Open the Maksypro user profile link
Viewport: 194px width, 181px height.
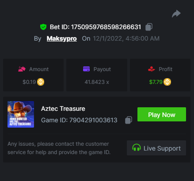point(62,38)
